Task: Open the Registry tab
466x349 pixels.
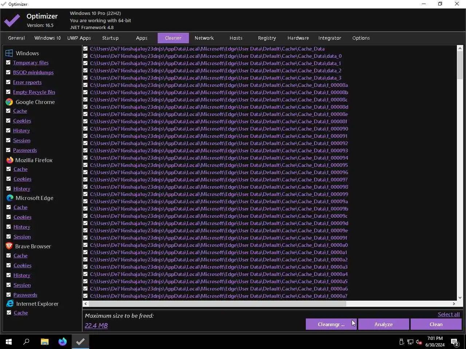Action: click(x=267, y=38)
